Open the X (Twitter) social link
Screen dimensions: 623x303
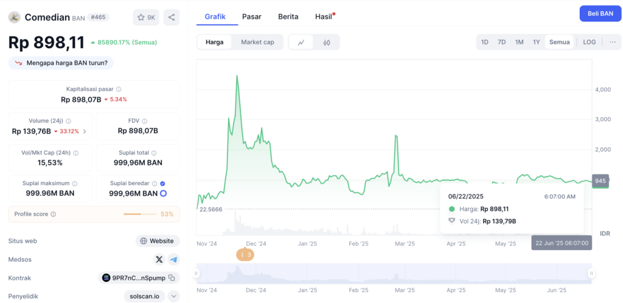click(159, 259)
